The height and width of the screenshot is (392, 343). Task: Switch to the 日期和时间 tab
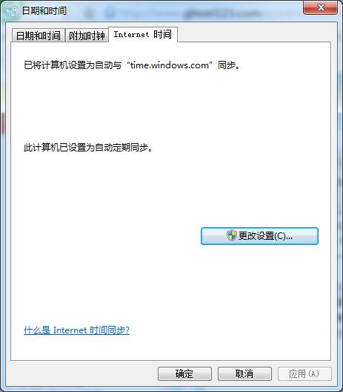[39, 36]
